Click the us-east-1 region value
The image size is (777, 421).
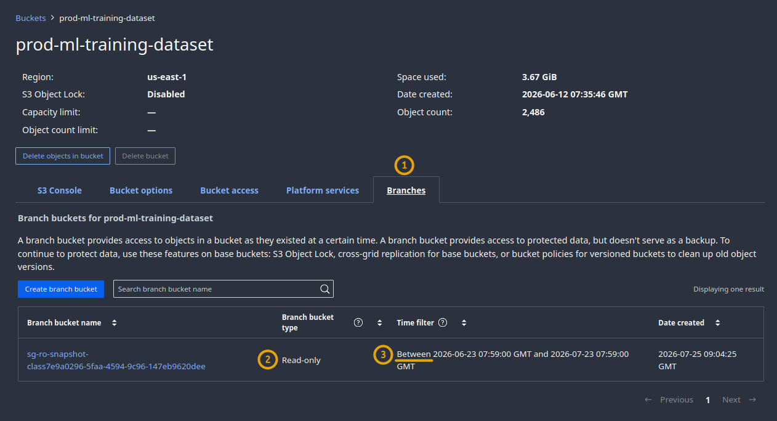[x=167, y=77]
